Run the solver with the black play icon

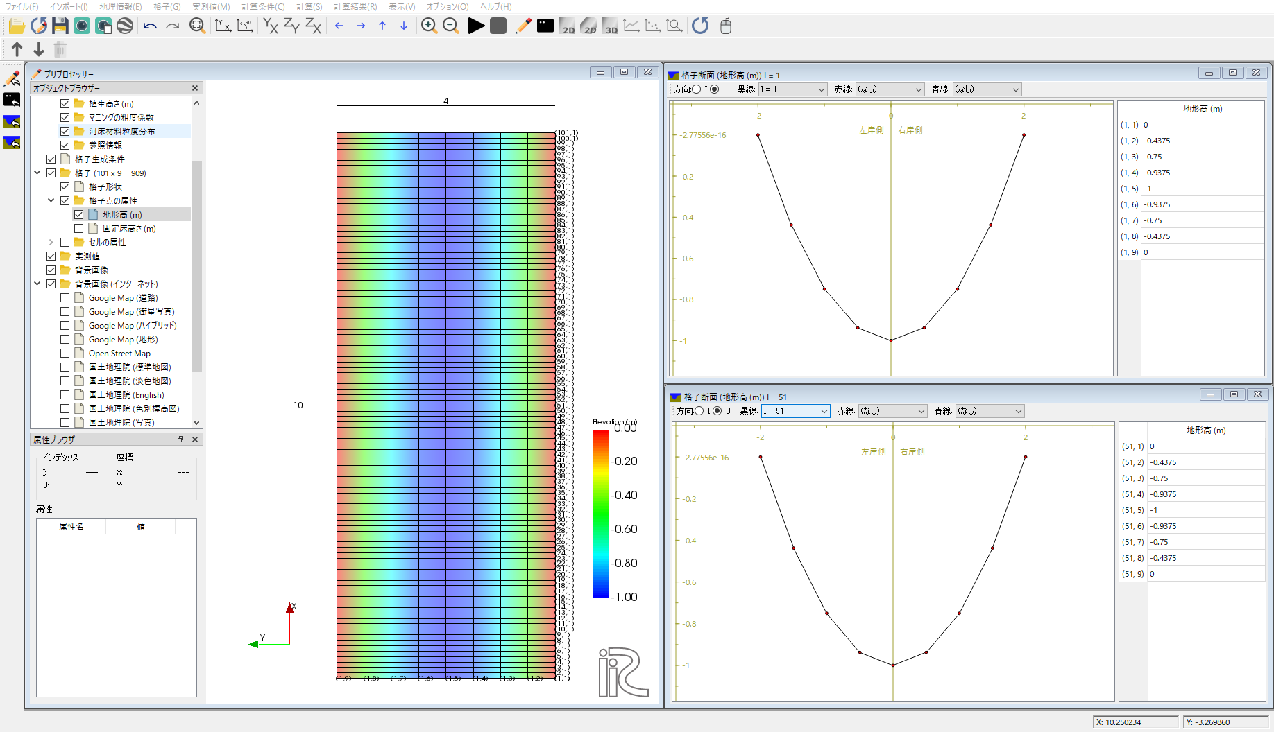[x=476, y=26]
